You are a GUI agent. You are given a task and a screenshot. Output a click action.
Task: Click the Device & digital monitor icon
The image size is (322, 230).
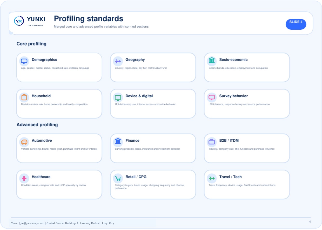tap(118, 98)
